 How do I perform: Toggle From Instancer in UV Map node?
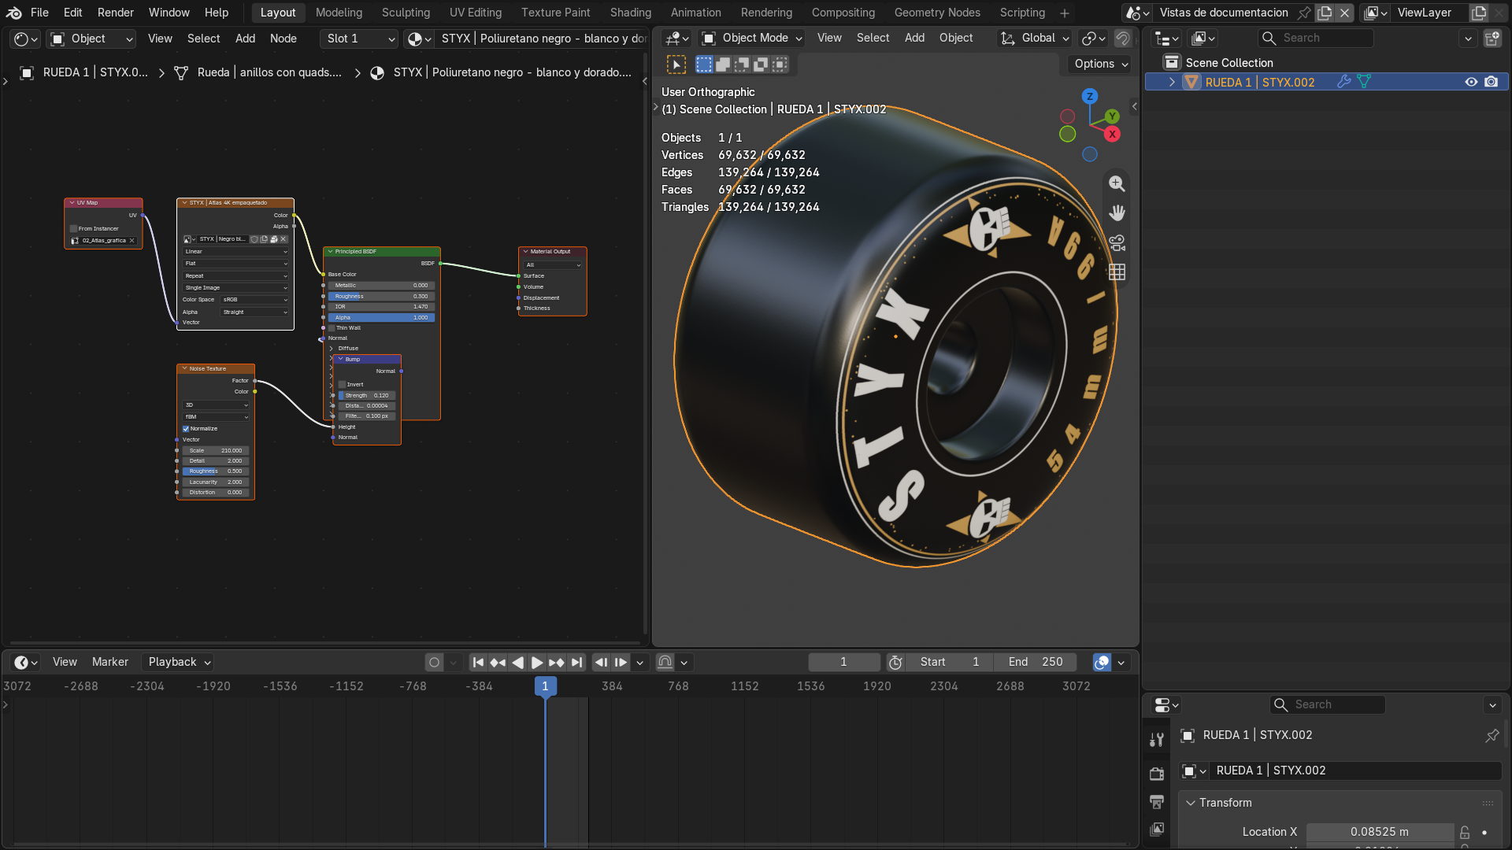point(74,229)
